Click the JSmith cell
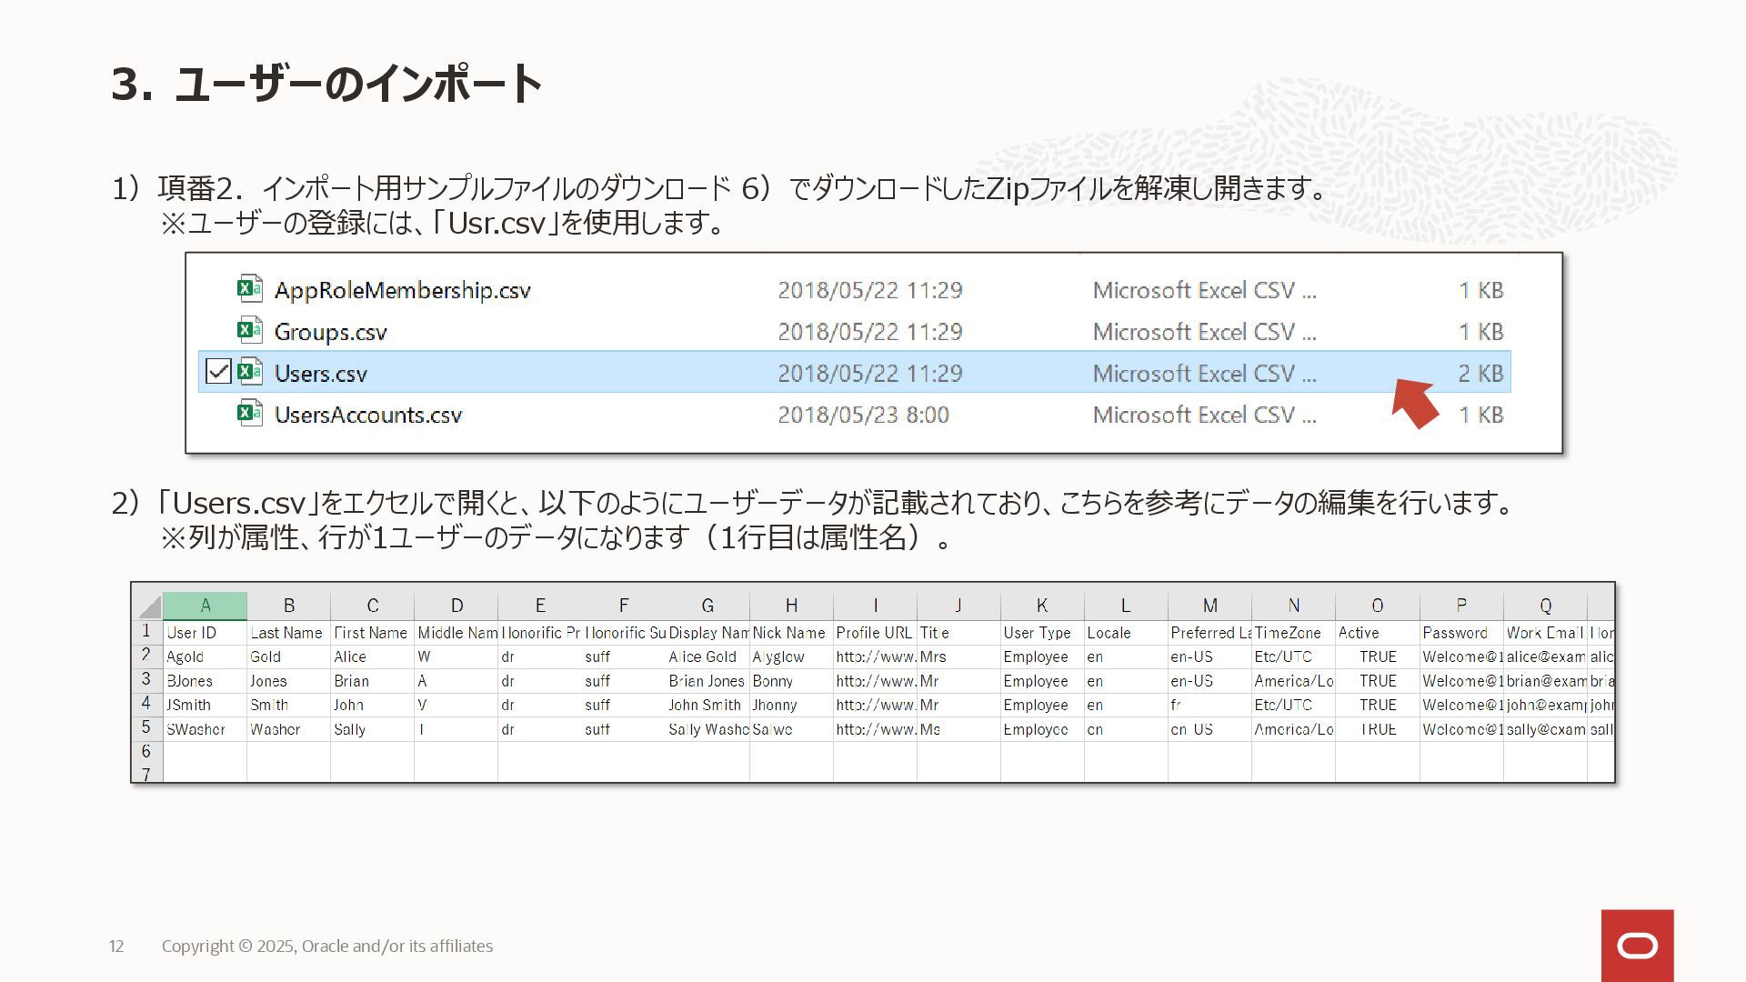 coord(205,705)
